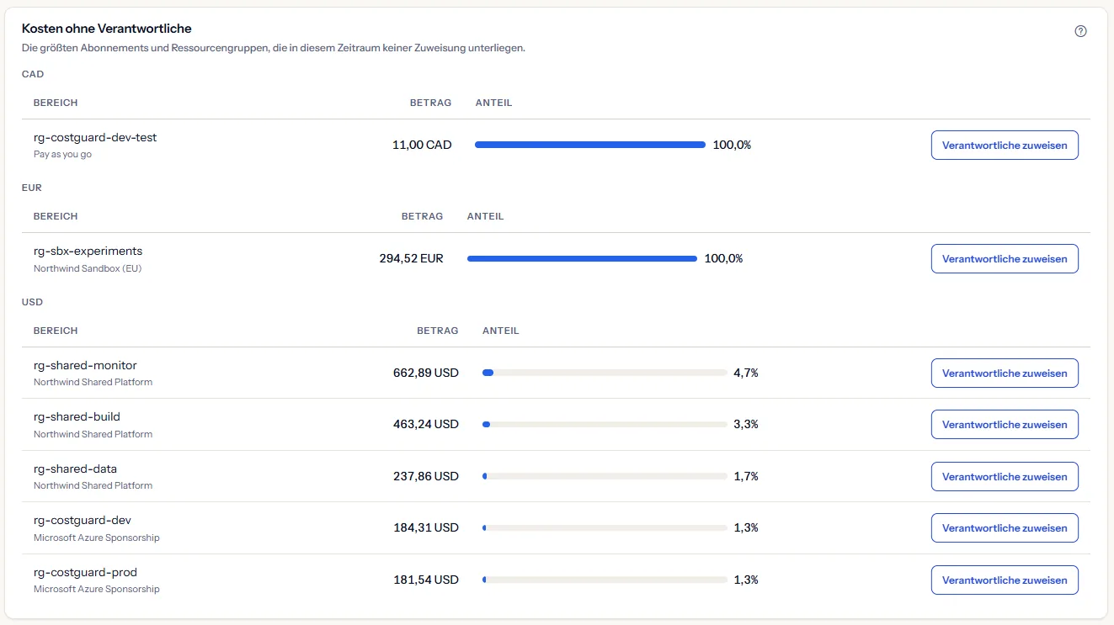
Task: Select the rg-shared-monitor name
Action: pos(85,365)
